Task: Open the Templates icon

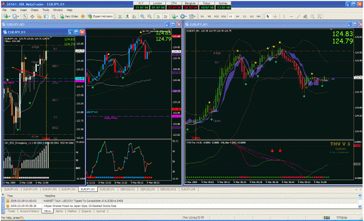Action: pos(191,16)
